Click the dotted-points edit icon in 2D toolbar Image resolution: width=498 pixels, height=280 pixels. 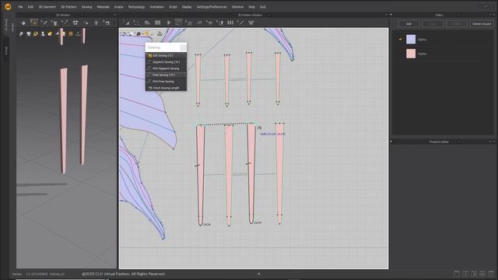(137, 23)
